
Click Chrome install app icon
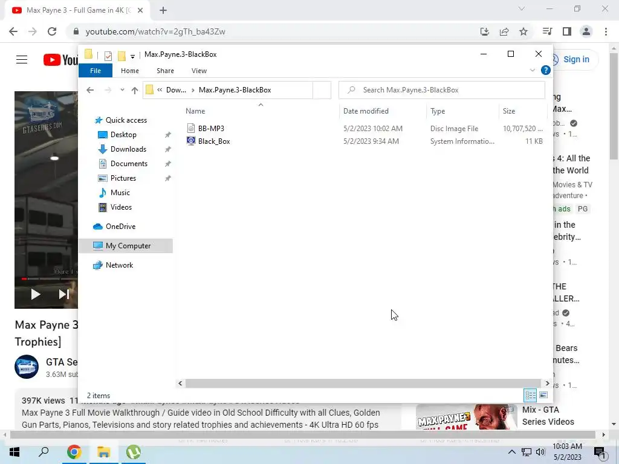click(485, 31)
